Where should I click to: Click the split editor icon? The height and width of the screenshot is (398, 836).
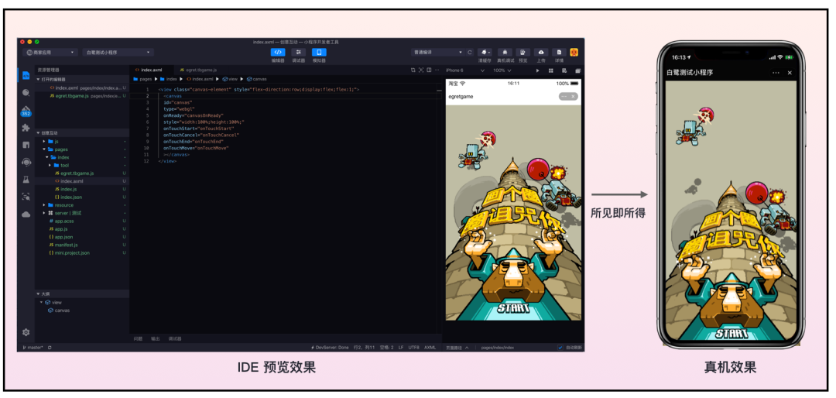pos(429,70)
